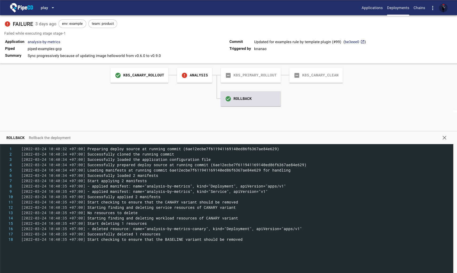
Task: Click the red failure icon beside FAILURE
Action: (7, 24)
